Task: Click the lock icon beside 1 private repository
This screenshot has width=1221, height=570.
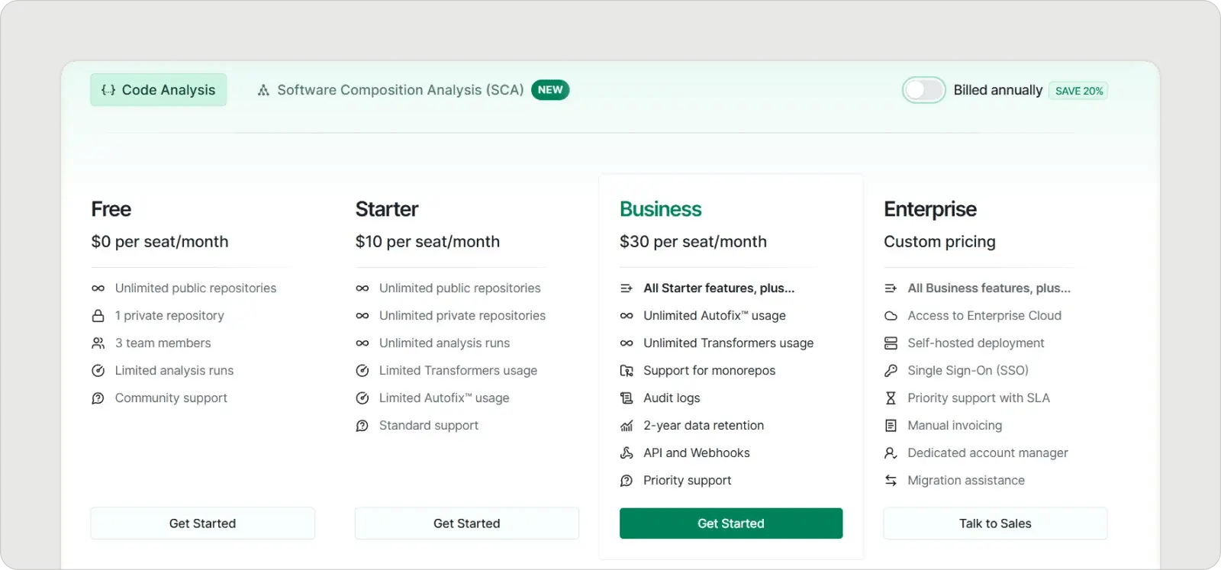Action: 98,315
